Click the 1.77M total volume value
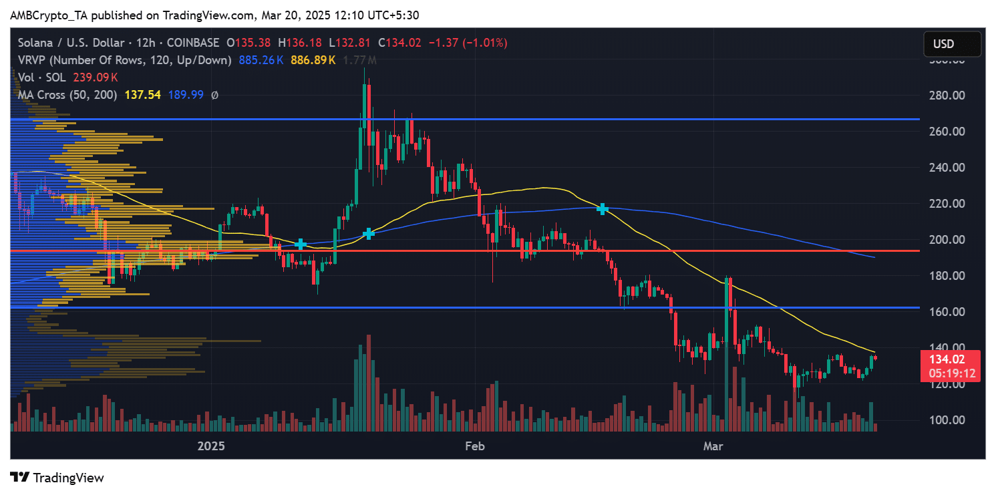The width and height of the screenshot is (996, 495). tap(359, 60)
